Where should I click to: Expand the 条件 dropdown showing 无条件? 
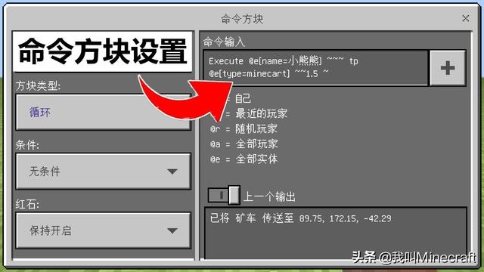[103, 172]
